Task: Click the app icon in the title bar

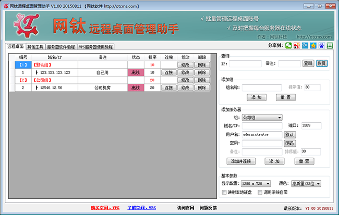Action: (x=6, y=6)
